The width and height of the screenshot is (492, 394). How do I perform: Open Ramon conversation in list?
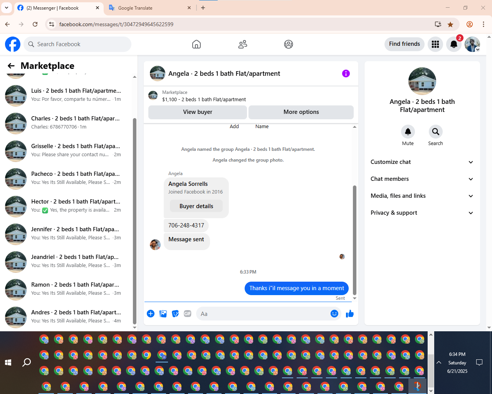click(x=68, y=289)
